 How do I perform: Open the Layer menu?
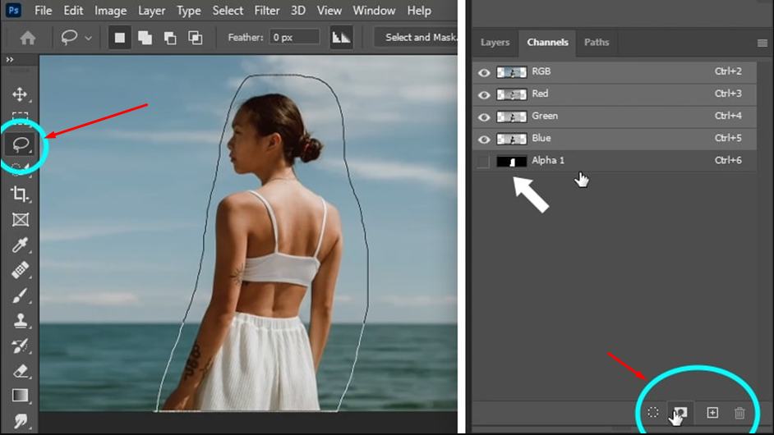click(x=151, y=11)
